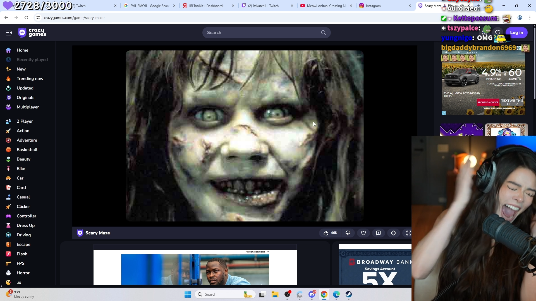Switch to Meow! Animal Crossing tab
Viewport: 536px width, 301px height.
[x=326, y=6]
